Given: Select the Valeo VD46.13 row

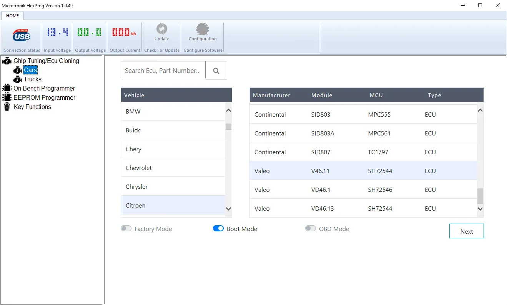Looking at the screenshot, I should (x=363, y=208).
